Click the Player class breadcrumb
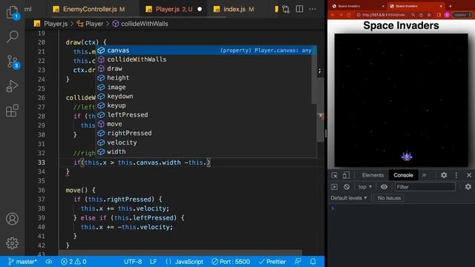This screenshot has height=267, width=475. click(94, 24)
